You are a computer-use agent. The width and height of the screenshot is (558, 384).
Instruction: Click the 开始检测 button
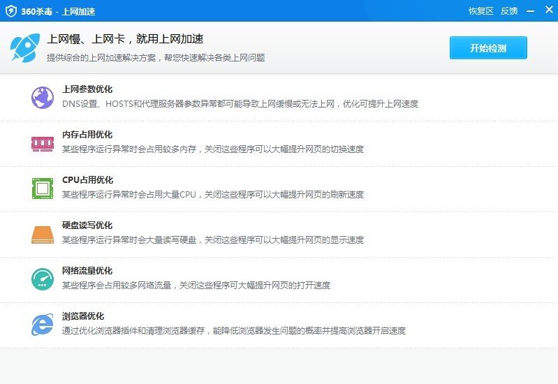click(488, 47)
